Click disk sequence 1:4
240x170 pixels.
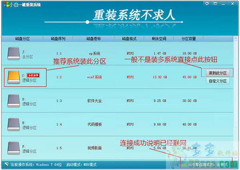pos(59,125)
